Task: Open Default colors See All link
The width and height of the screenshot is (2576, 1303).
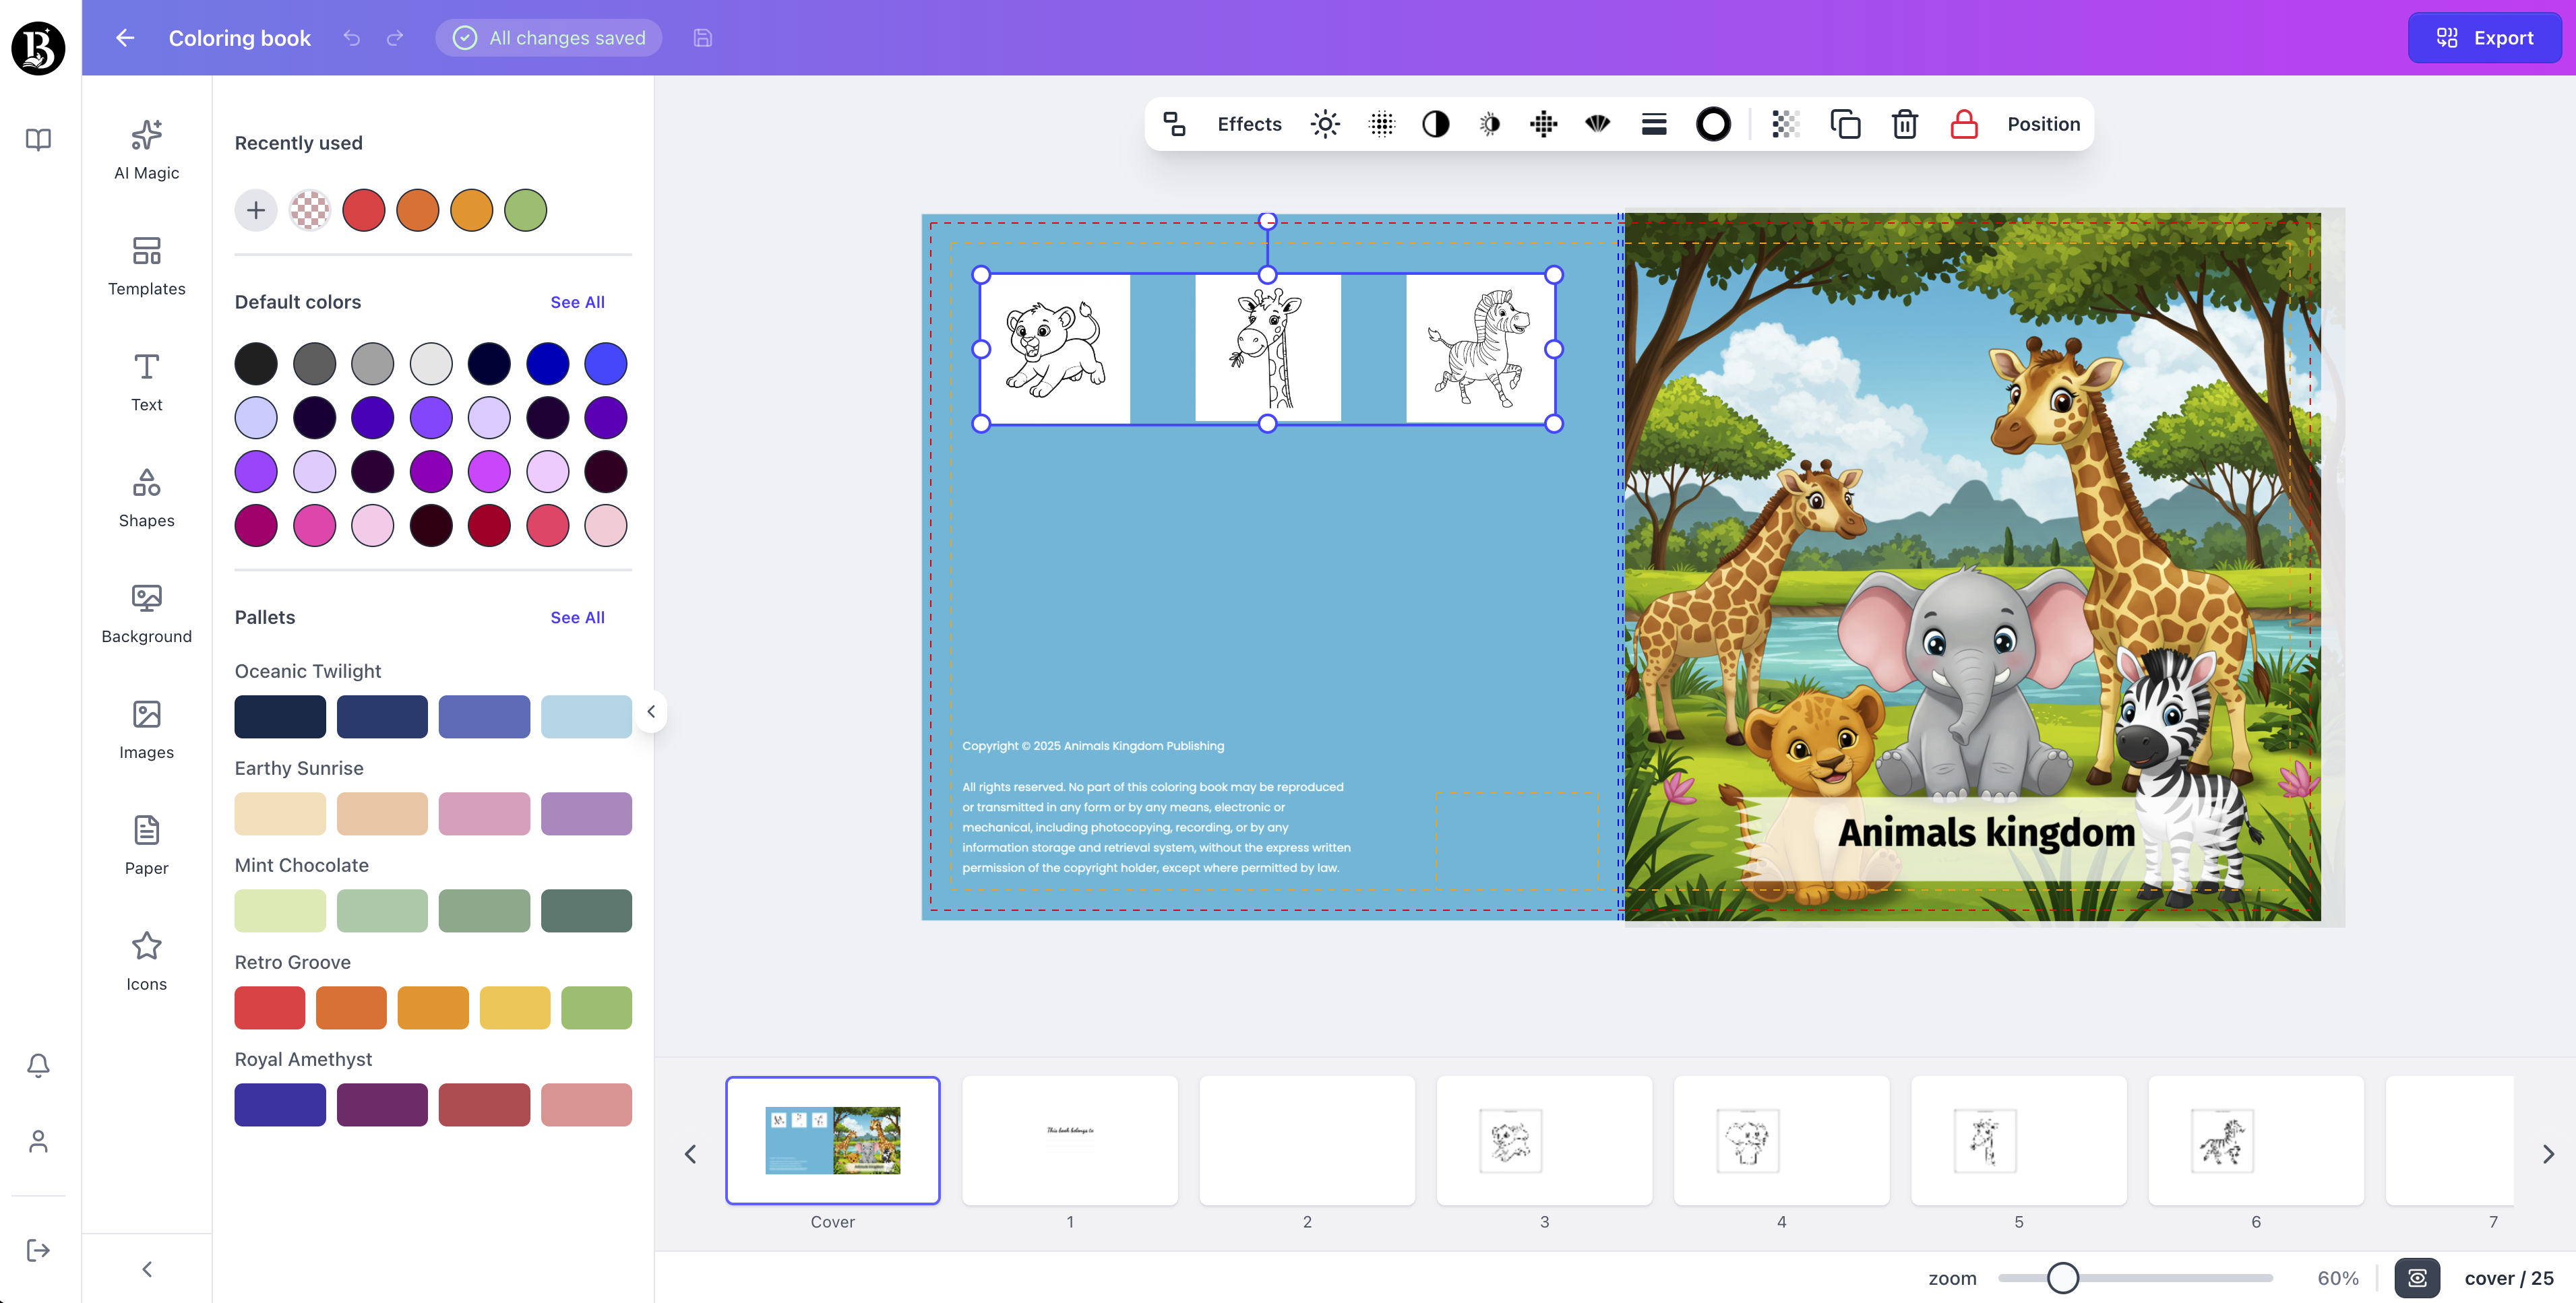Action: pyautogui.click(x=577, y=300)
